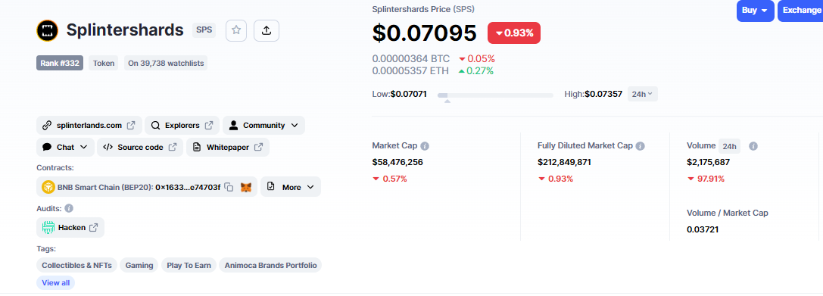This screenshot has height=296, width=823.
Task: Click the low-high price range slider bar
Action: pyautogui.click(x=495, y=95)
